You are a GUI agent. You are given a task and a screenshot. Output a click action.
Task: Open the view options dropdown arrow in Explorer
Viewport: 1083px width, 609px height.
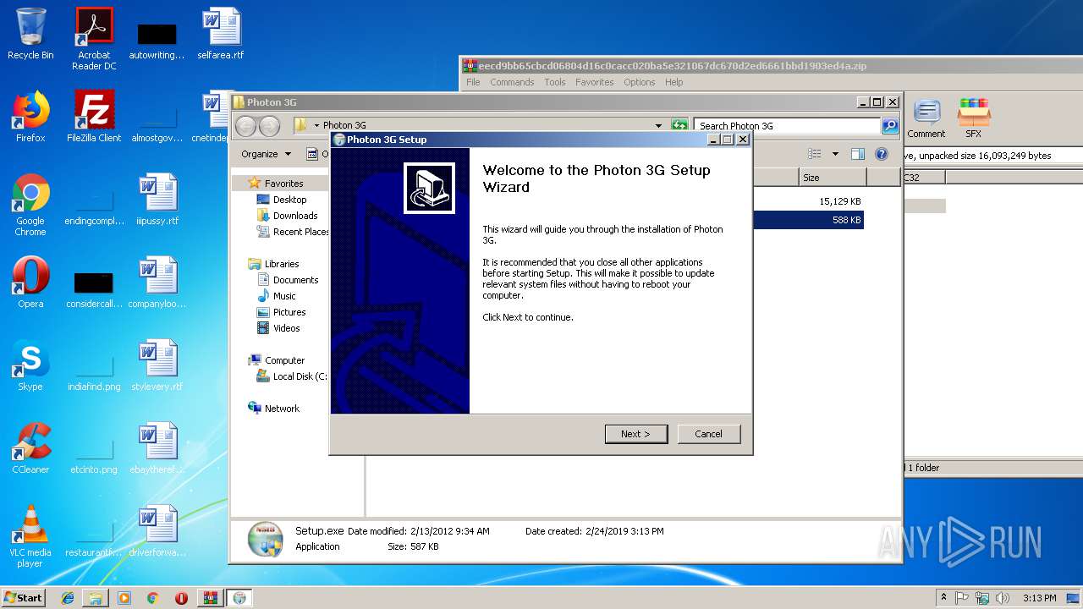(835, 154)
